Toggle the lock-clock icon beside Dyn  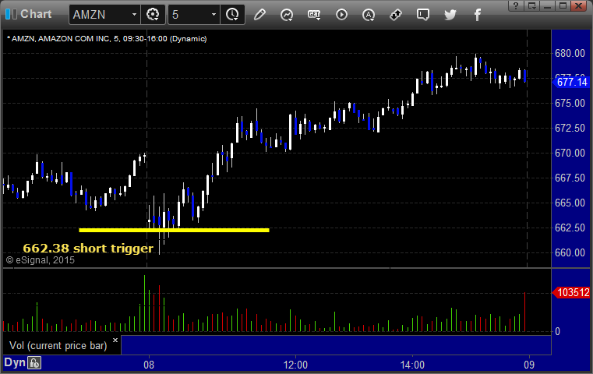(34, 363)
